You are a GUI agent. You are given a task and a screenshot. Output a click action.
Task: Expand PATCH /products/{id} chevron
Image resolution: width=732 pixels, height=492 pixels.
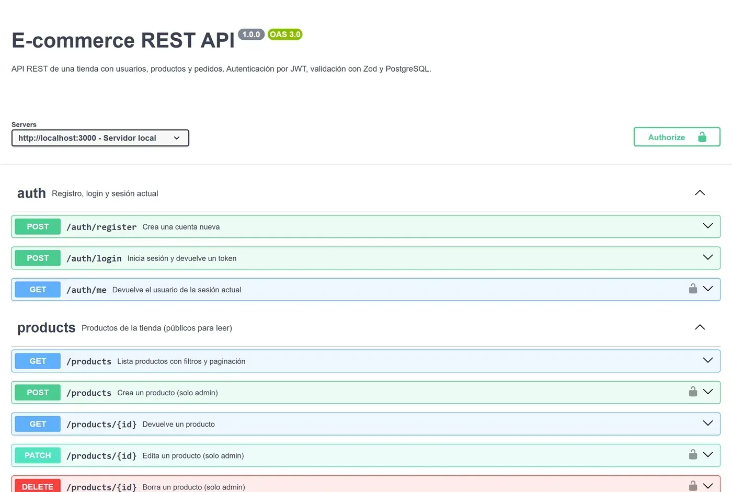click(x=708, y=454)
